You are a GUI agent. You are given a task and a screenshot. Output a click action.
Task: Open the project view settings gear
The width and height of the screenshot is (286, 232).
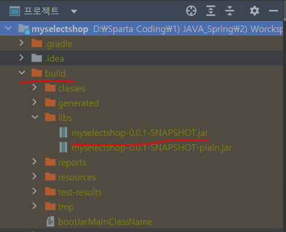pos(255,11)
